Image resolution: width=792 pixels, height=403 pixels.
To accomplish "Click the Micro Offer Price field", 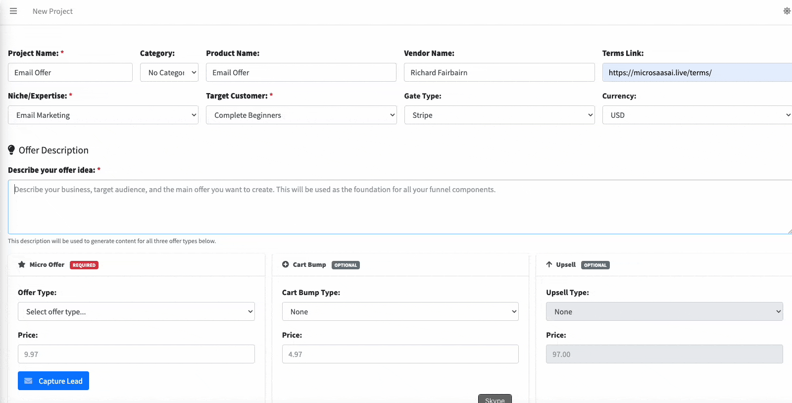I will coord(136,354).
